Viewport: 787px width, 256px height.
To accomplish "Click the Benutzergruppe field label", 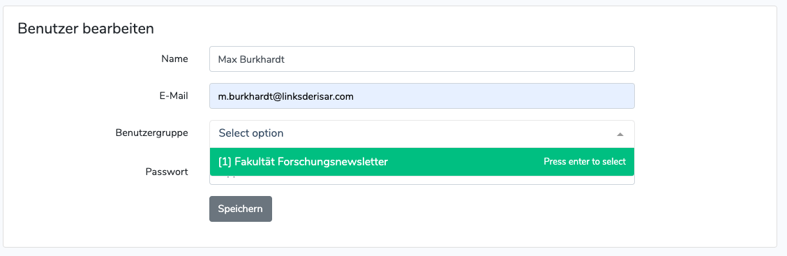I will [x=152, y=133].
